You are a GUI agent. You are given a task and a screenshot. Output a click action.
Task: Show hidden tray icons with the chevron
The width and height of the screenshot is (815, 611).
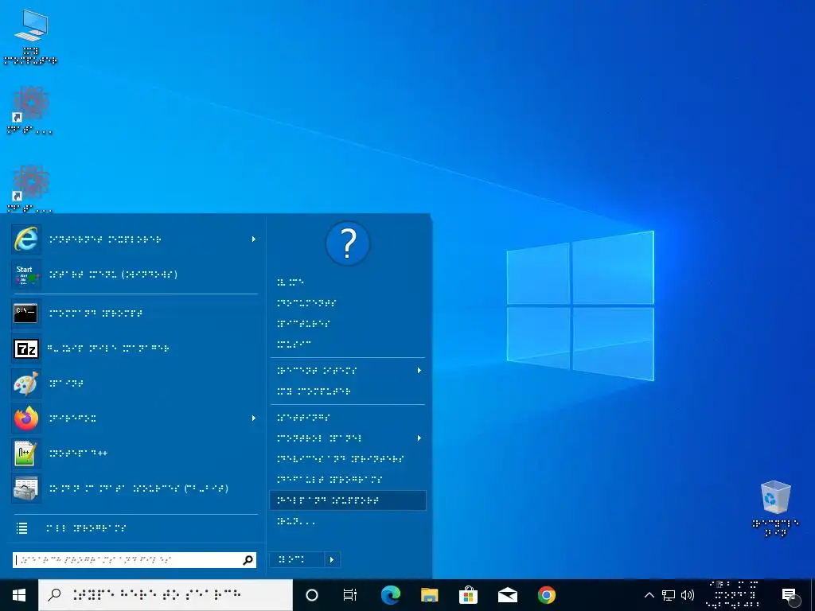[x=649, y=595]
